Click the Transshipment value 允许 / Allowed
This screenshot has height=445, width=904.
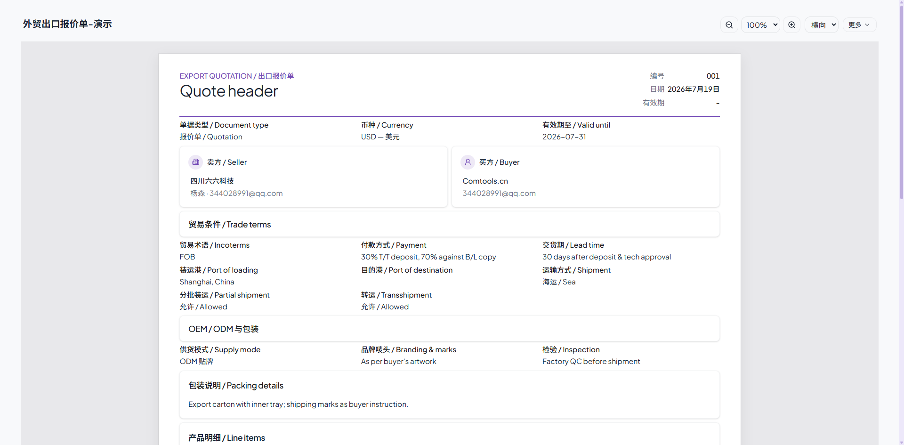pos(385,307)
